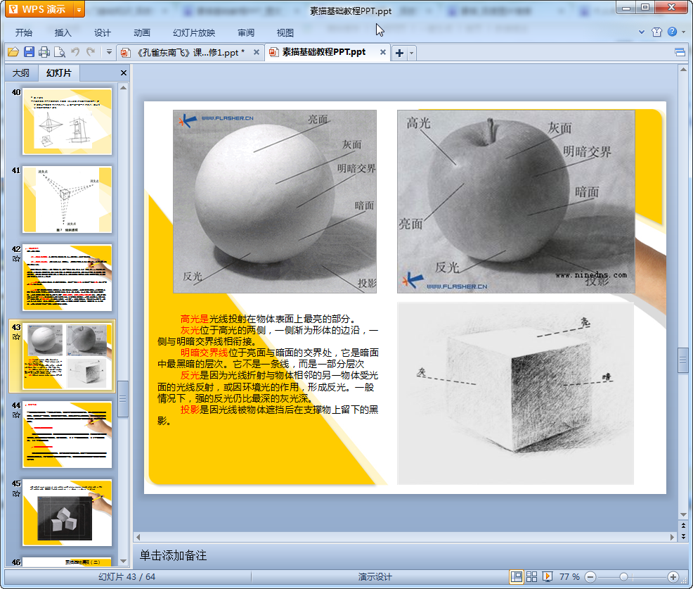Image resolution: width=693 pixels, height=589 pixels.
Task: Open Help with the question mark icon
Action: click(672, 32)
